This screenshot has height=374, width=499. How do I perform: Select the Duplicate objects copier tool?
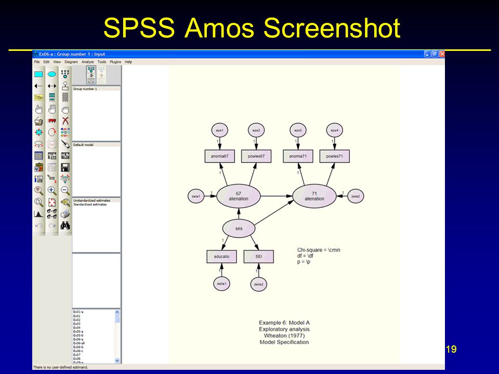point(38,121)
